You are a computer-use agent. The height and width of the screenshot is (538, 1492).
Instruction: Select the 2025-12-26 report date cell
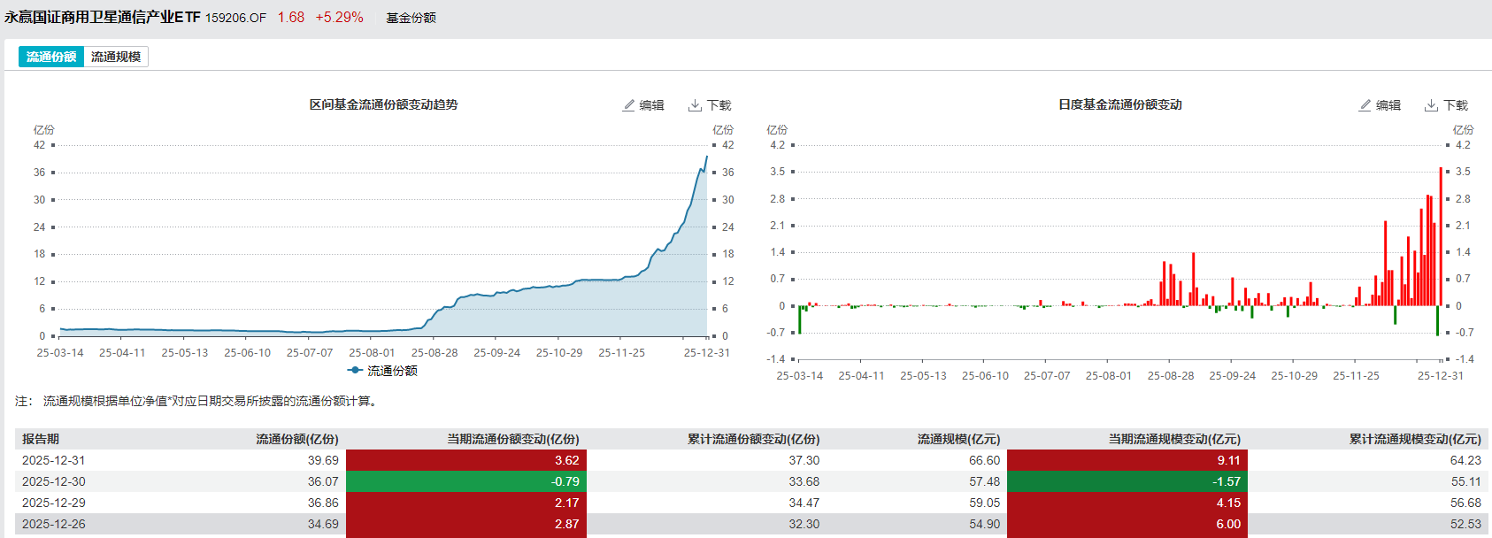54,524
